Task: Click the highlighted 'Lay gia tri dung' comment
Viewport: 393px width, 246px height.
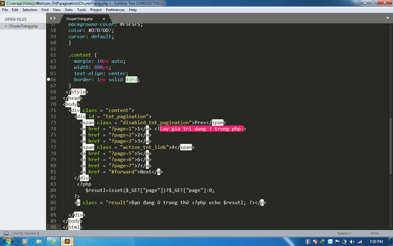Action: (202, 129)
